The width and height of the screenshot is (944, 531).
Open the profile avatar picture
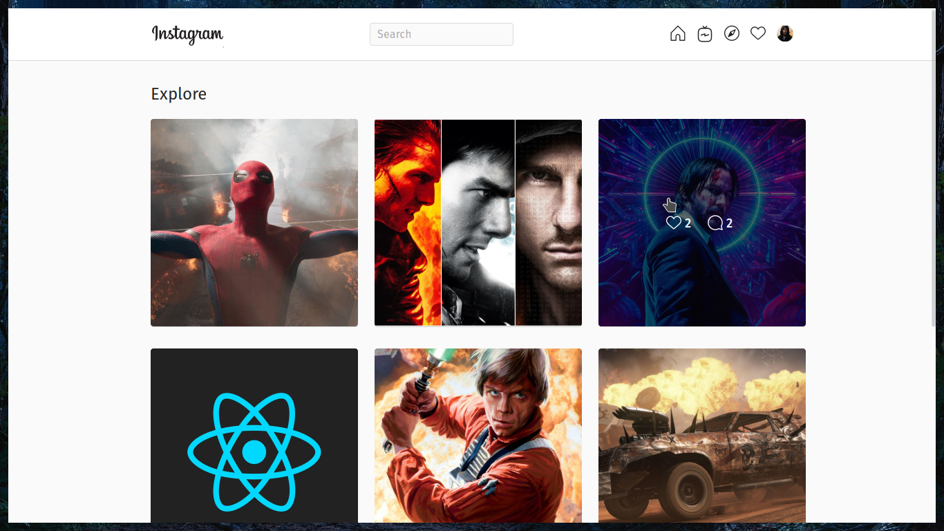tap(785, 33)
